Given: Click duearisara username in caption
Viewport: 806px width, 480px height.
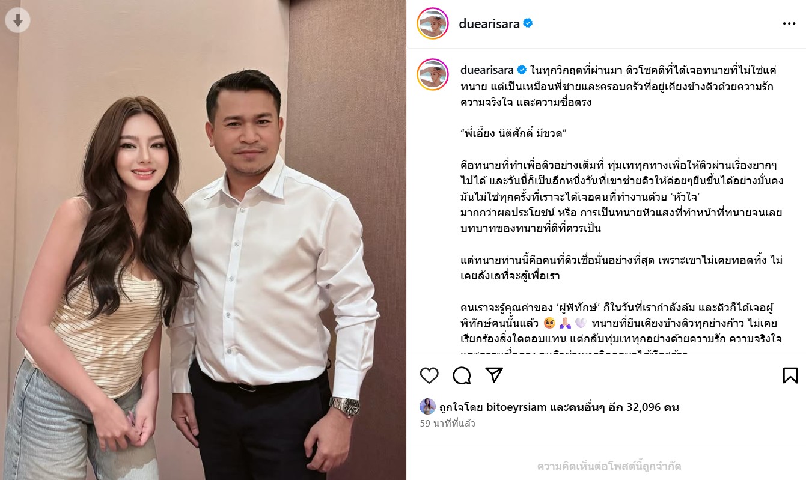Looking at the screenshot, I should 487,70.
